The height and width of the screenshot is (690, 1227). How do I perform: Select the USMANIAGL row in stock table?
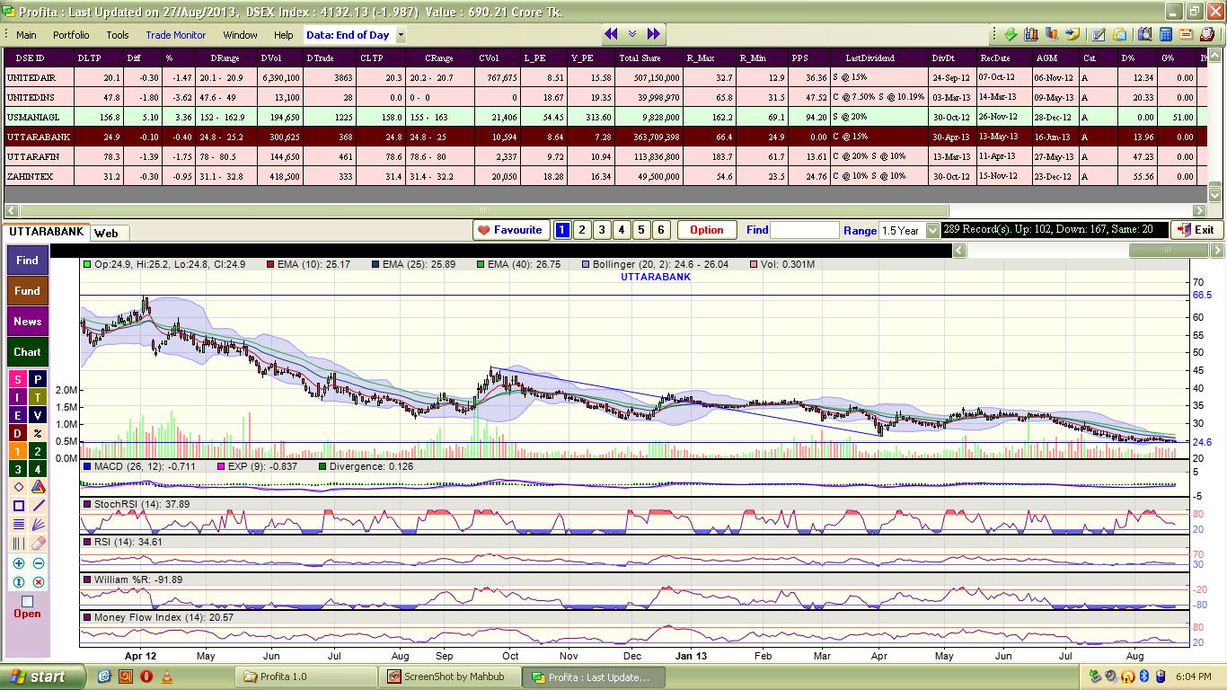(x=604, y=117)
